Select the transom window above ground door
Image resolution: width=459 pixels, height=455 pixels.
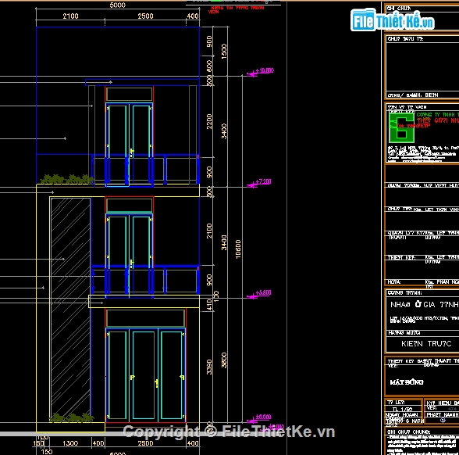coord(145,317)
